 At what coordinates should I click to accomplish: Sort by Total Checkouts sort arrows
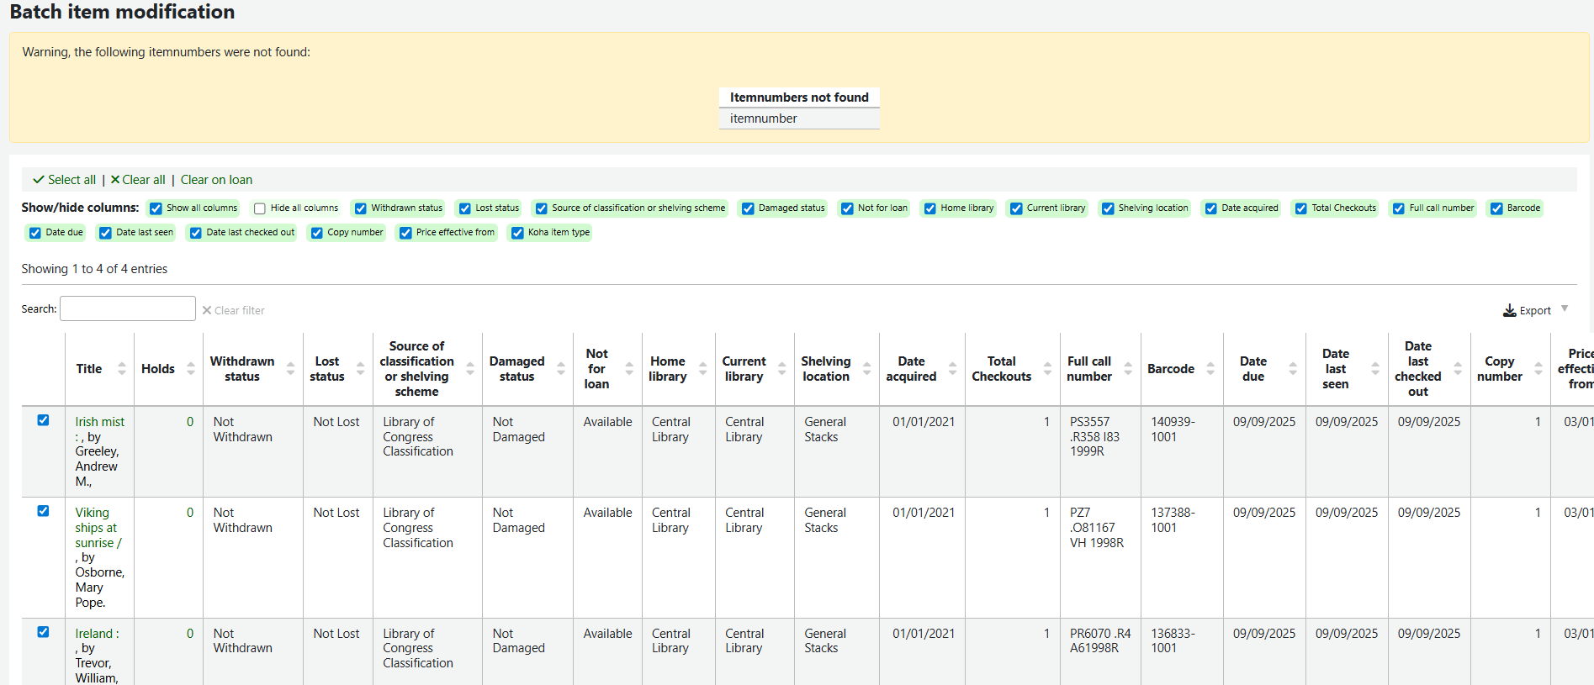point(1047,369)
